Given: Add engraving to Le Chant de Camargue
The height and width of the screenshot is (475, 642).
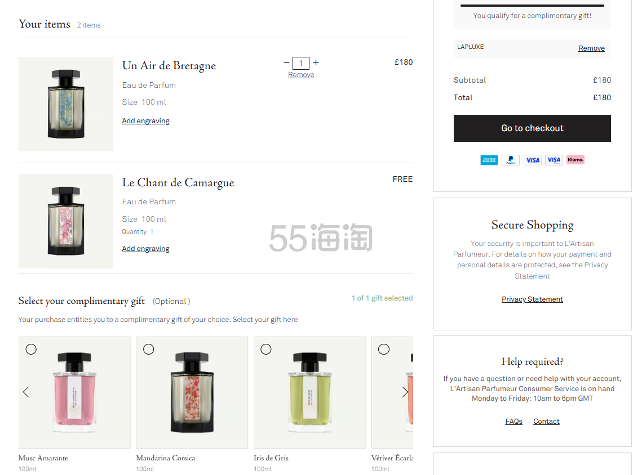Looking at the screenshot, I should 145,249.
